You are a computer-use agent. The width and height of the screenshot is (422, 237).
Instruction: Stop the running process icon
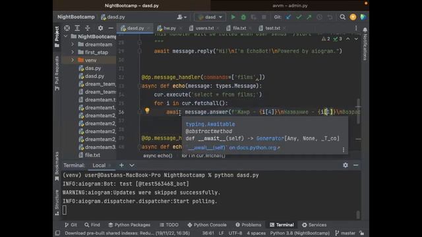tap(264, 17)
